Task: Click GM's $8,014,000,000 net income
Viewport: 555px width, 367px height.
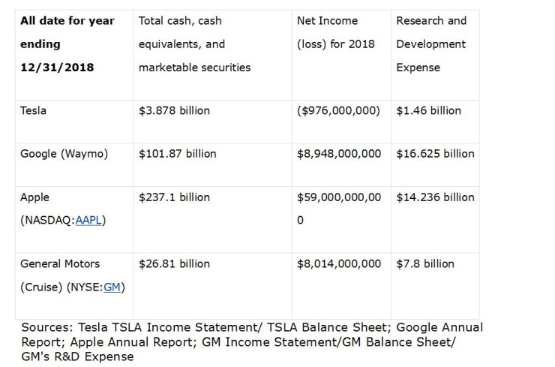Action: (339, 264)
